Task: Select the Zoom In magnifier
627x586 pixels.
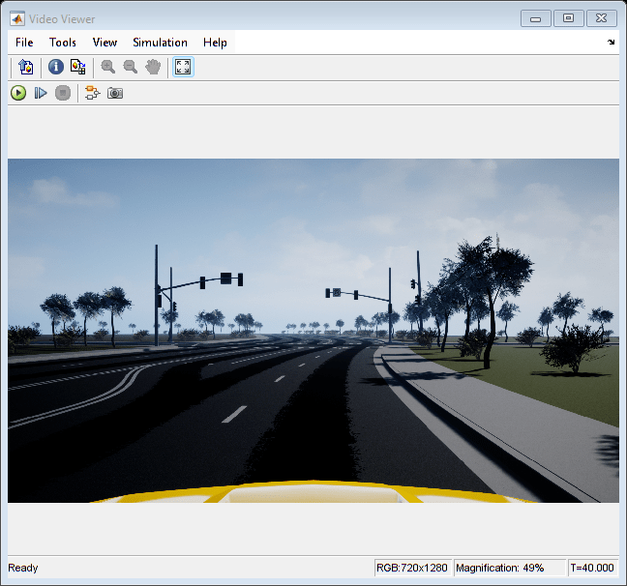Action: coord(107,67)
